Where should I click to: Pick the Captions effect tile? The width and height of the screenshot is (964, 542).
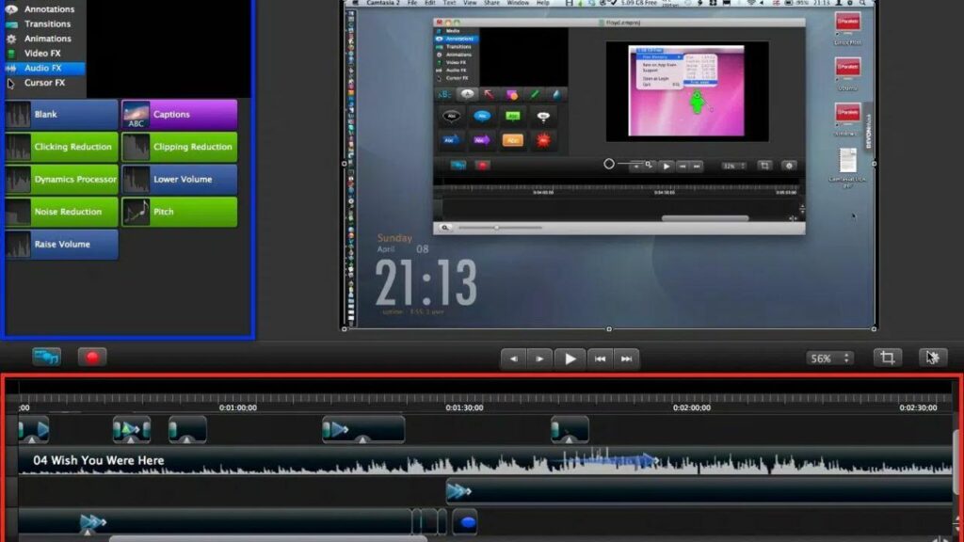click(x=179, y=115)
